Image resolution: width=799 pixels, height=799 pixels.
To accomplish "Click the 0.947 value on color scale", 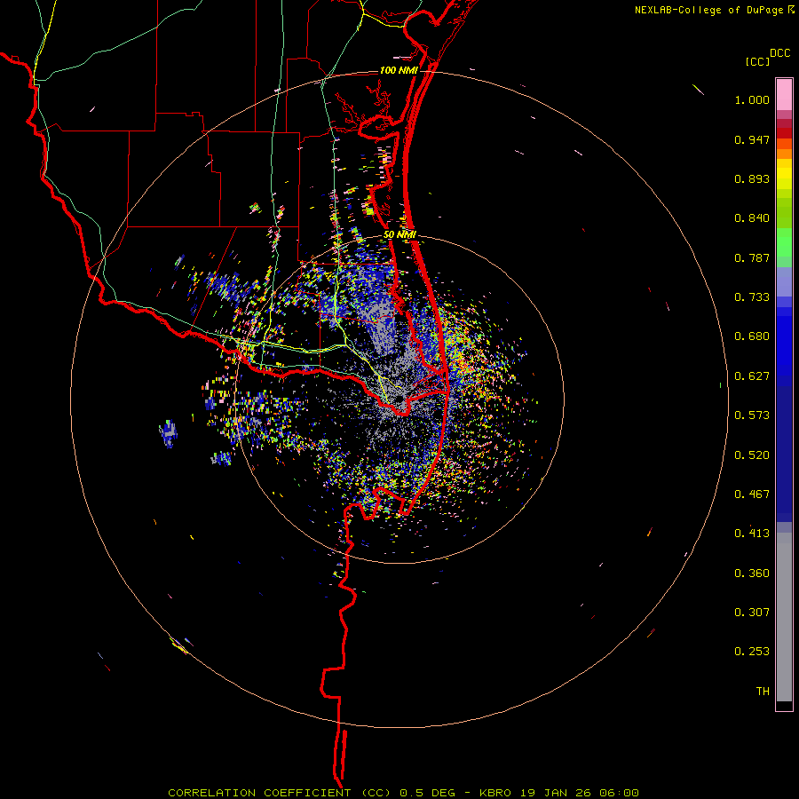I will pyautogui.click(x=752, y=139).
